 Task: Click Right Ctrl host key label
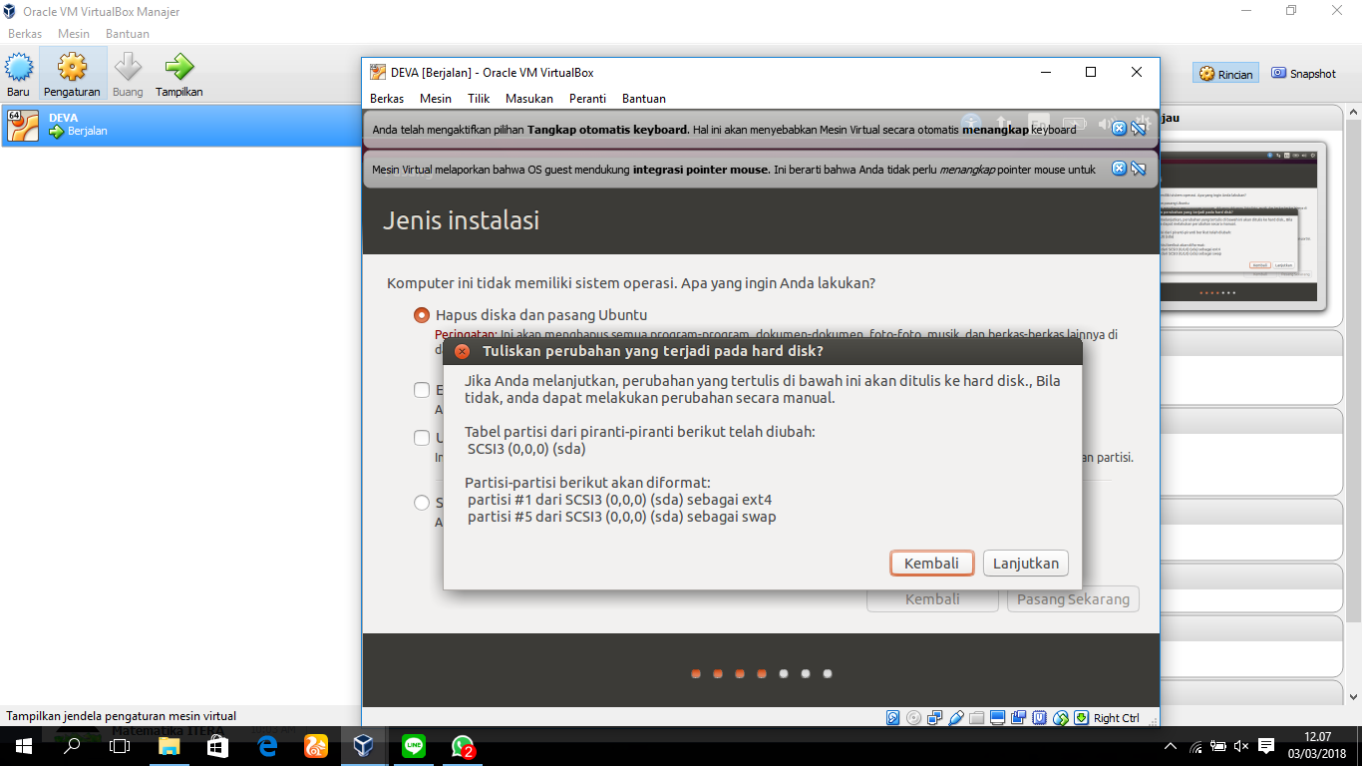pos(1116,718)
